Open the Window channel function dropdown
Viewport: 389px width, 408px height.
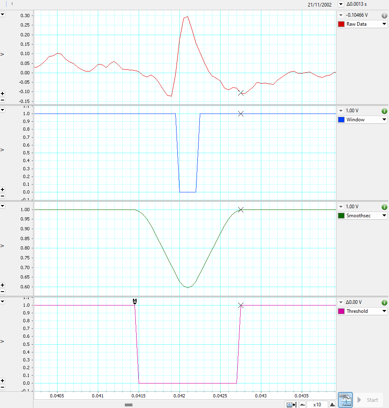coord(384,120)
